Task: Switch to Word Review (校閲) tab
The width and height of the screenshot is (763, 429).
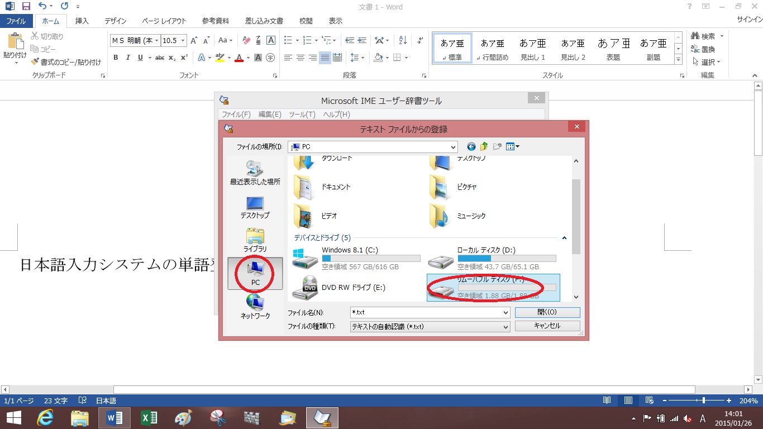Action: (306, 21)
